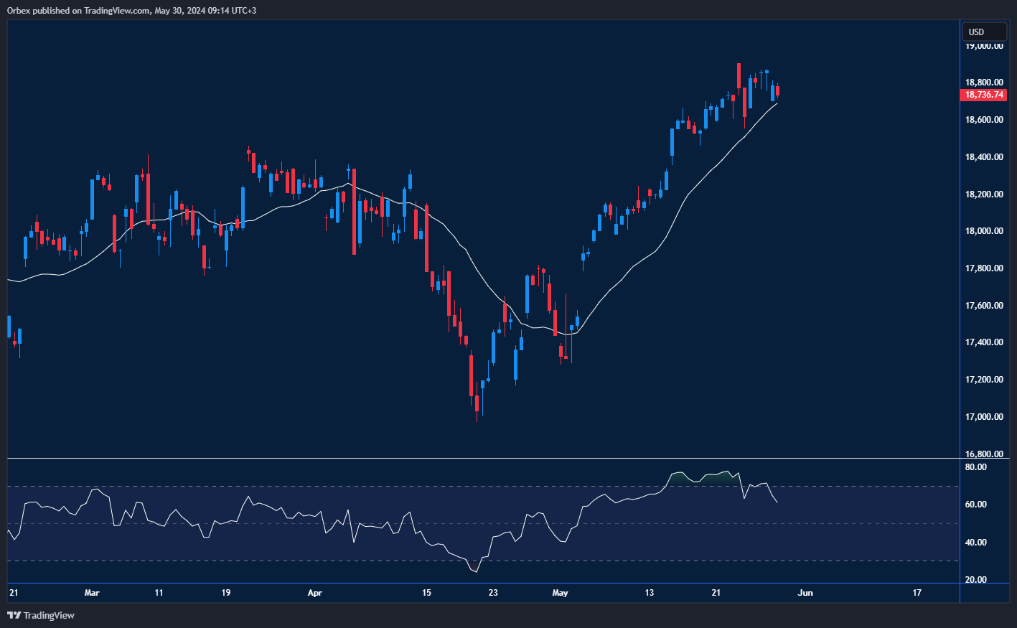The height and width of the screenshot is (628, 1017).
Task: Click the May label on time axis
Action: point(560,593)
